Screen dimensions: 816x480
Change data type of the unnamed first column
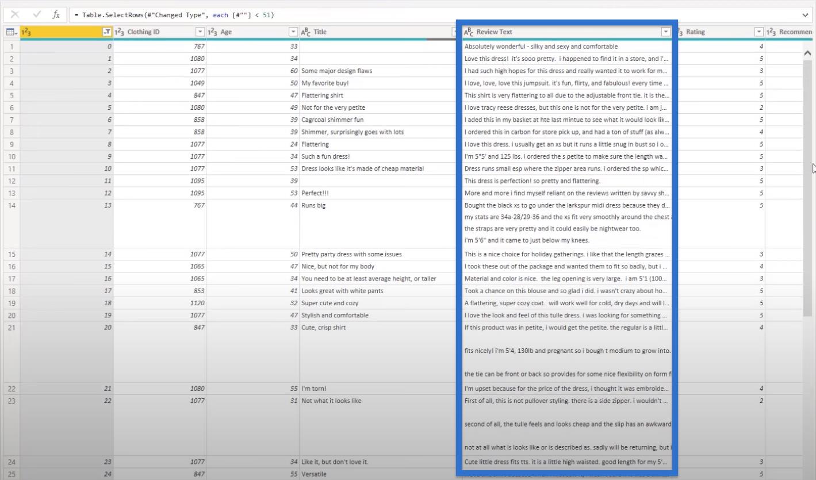26,32
